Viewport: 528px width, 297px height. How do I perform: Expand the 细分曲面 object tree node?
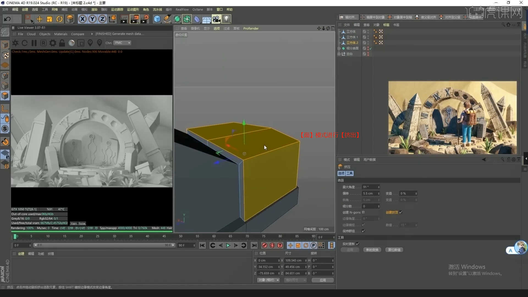coord(339,48)
